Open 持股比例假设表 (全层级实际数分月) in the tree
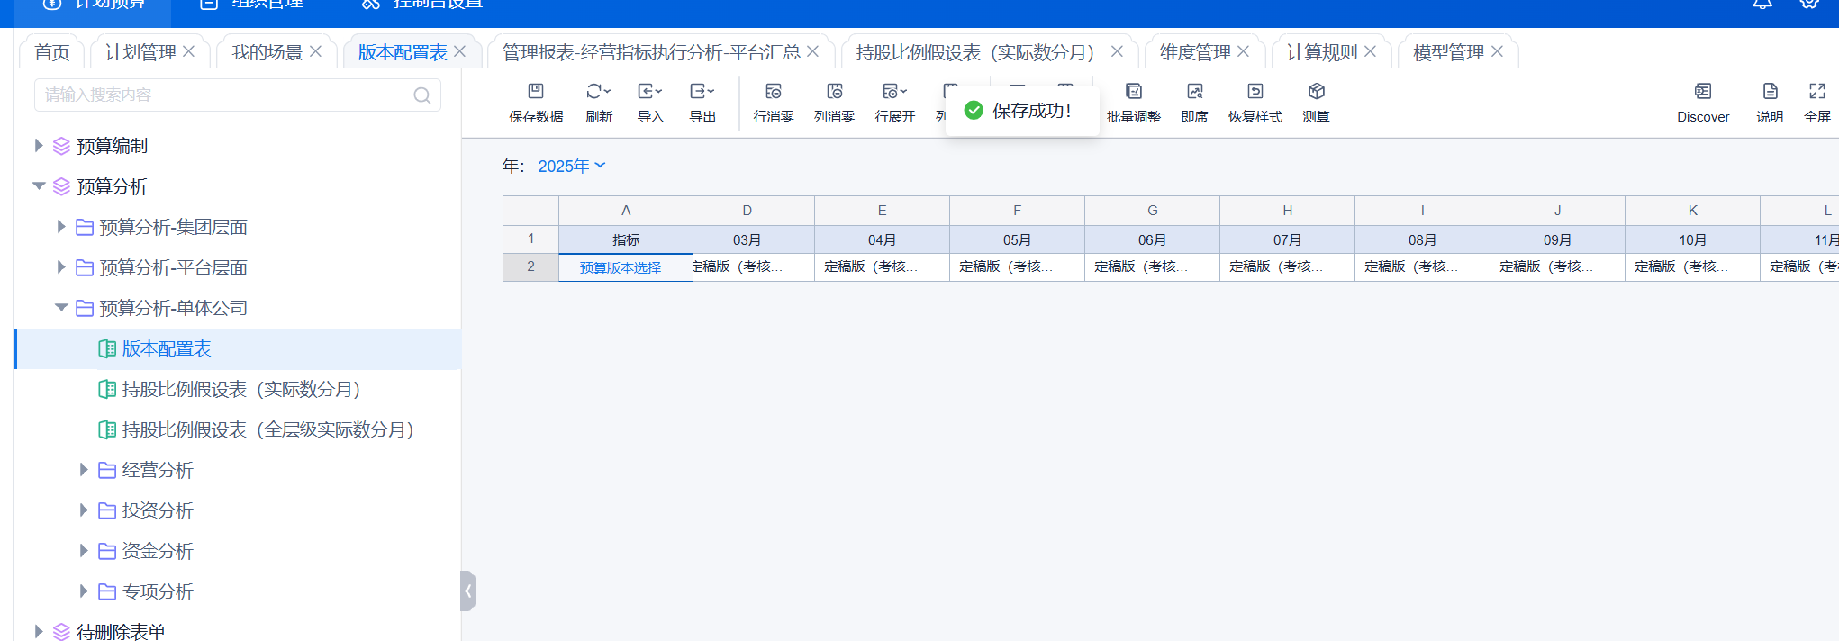This screenshot has width=1839, height=641. coord(267,429)
